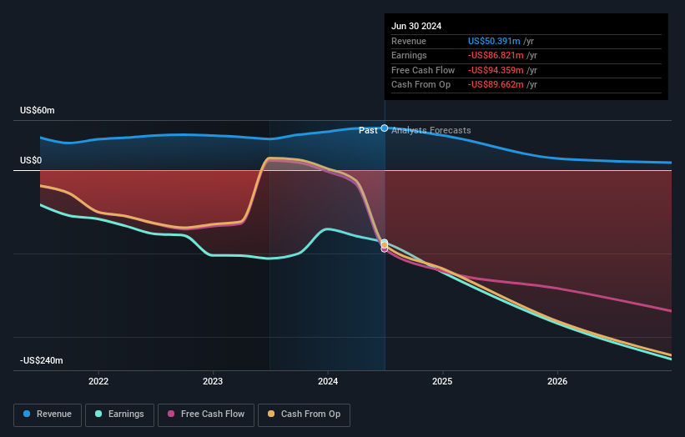
Task: Click the -US$240m y-axis label
Action: tap(41, 360)
